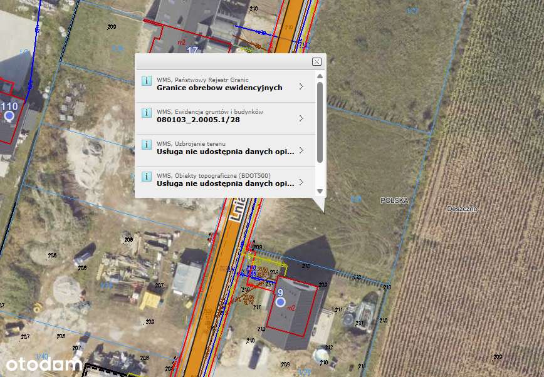
Task: Expand Granice obrebow ewidencyjnych details arrow
Action: [x=301, y=86]
